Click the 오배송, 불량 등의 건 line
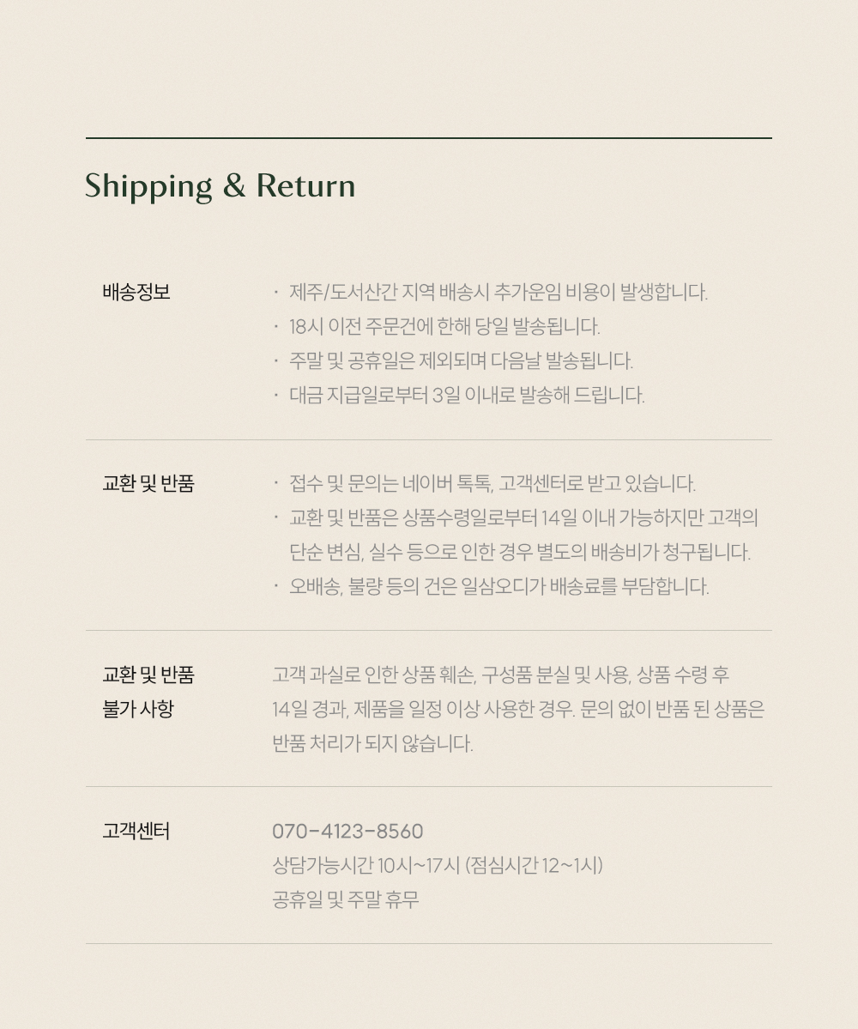The height and width of the screenshot is (1029, 858). point(498,586)
